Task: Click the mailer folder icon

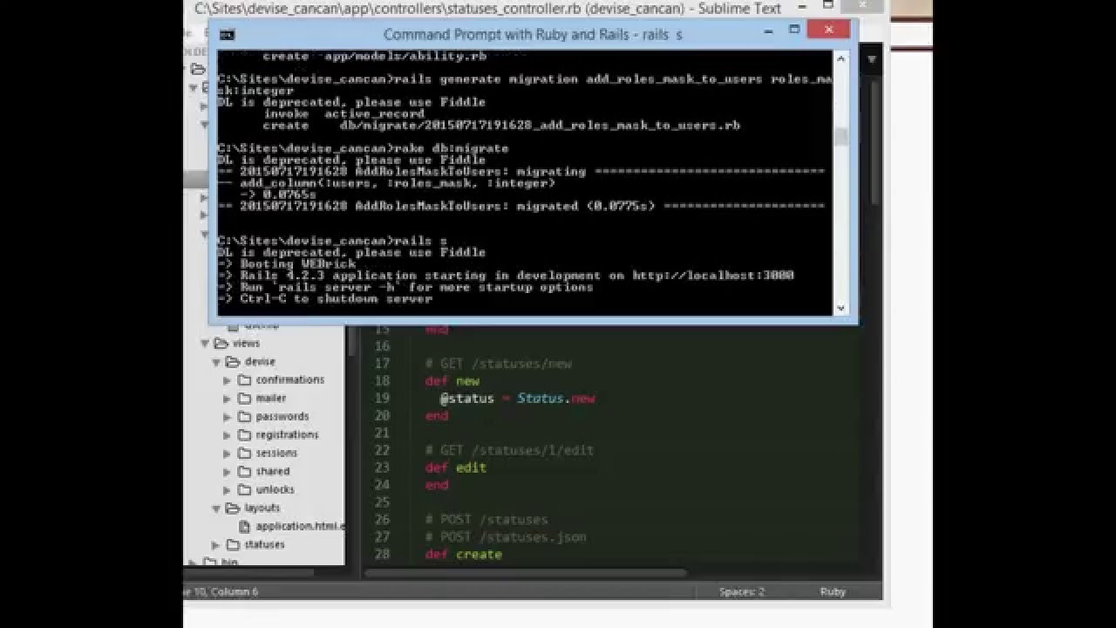Action: pos(244,399)
